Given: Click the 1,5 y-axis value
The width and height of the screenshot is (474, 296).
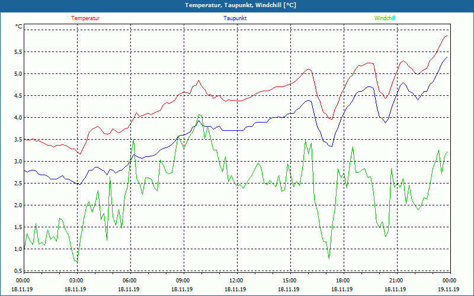Looking at the screenshot, I should 18,227.
